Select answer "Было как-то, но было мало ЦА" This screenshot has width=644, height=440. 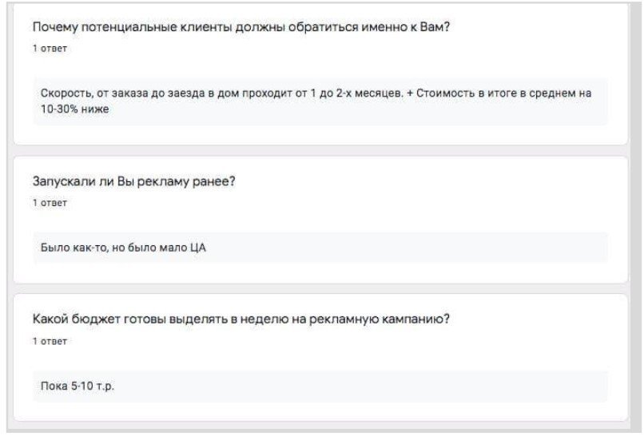(x=123, y=248)
